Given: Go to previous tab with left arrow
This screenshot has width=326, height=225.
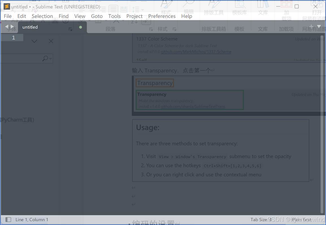Looking at the screenshot, I should (x=7, y=26).
